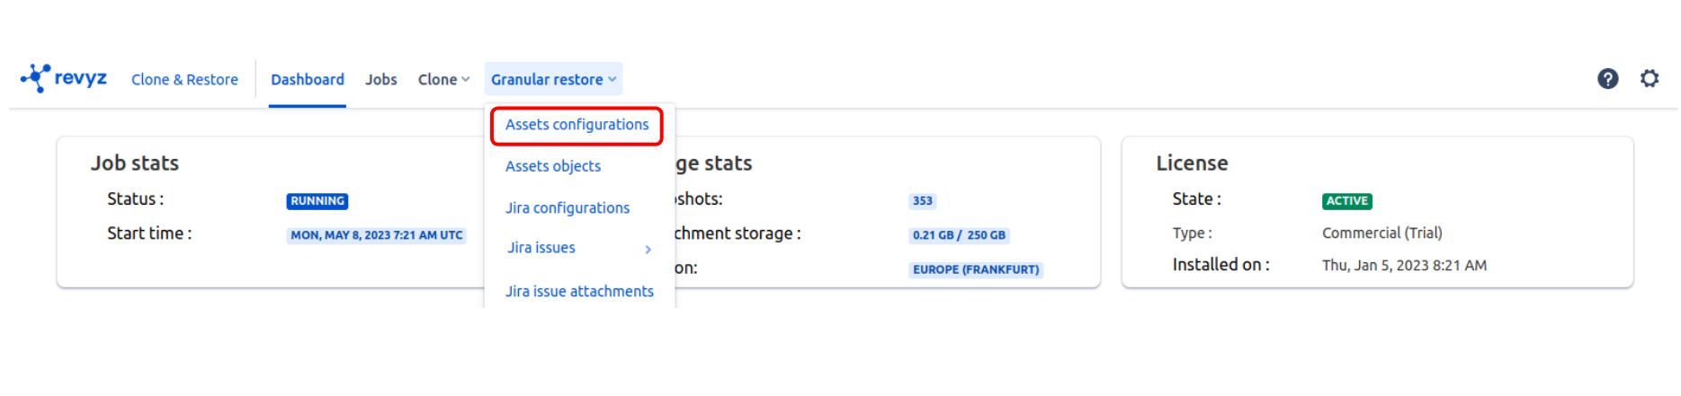Expand the Clone dropdown menu
The height and width of the screenshot is (396, 1681).
pyautogui.click(x=443, y=79)
